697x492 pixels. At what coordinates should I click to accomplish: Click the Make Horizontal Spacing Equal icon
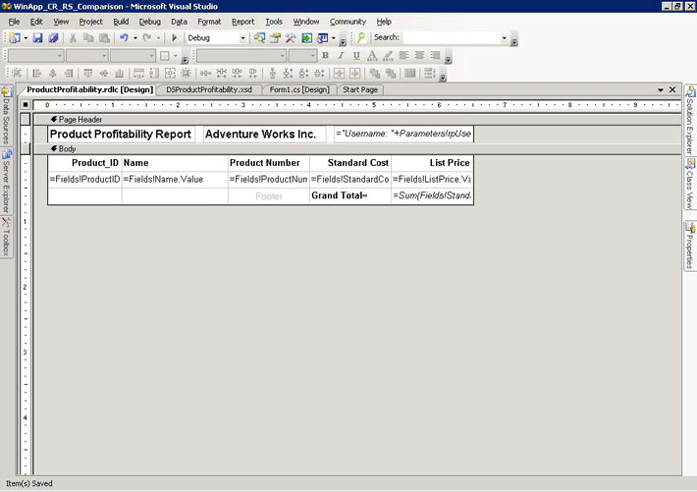click(205, 73)
